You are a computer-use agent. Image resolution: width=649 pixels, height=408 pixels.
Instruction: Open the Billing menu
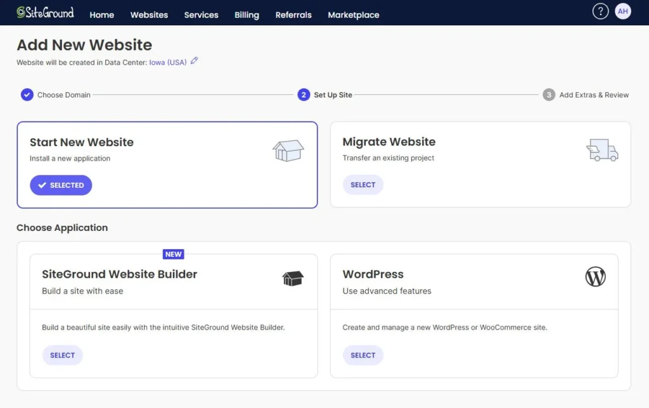247,15
